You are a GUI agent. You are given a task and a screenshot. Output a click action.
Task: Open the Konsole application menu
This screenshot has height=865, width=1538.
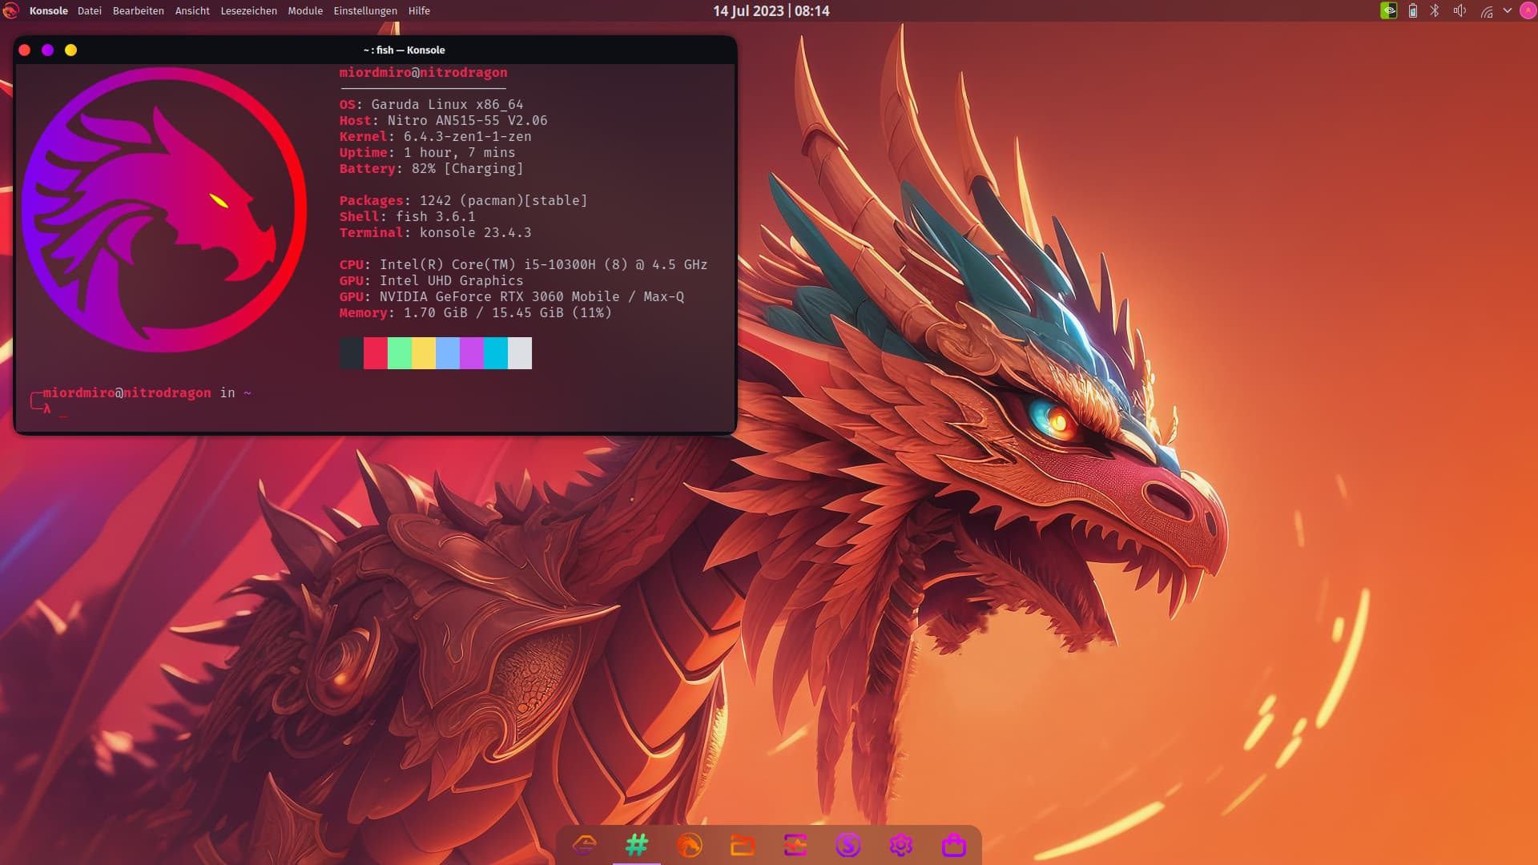[x=48, y=10]
